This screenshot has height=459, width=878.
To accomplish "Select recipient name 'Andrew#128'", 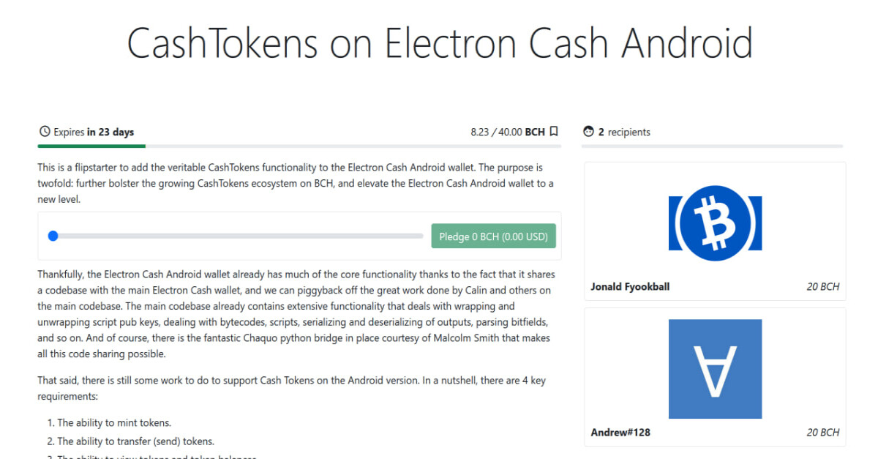I will click(x=620, y=432).
